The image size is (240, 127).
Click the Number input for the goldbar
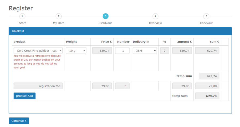coord(122,51)
